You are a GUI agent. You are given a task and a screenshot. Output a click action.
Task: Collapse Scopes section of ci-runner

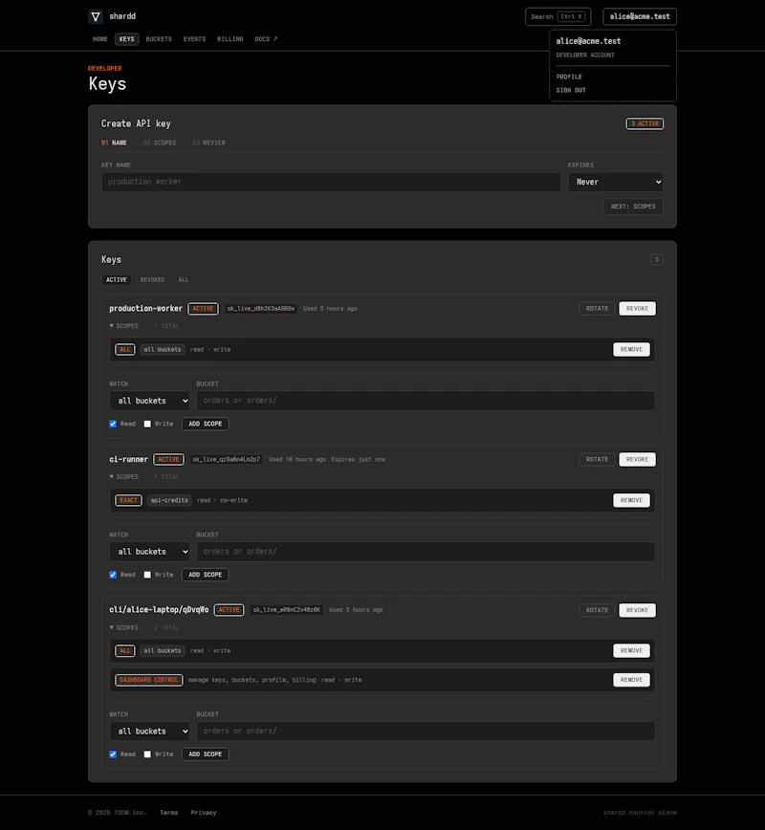pos(124,477)
